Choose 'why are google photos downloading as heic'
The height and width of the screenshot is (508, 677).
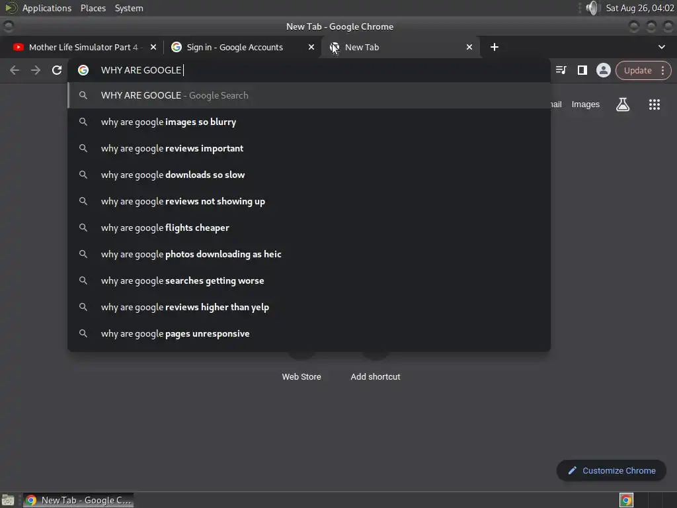coord(309,254)
